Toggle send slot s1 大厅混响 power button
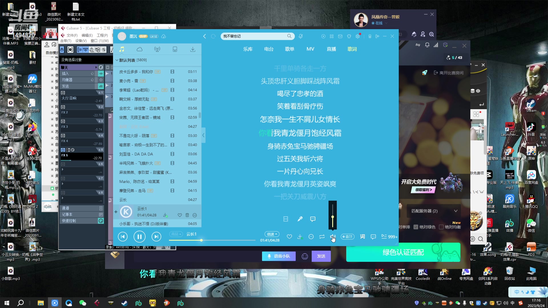The width and height of the screenshot is (548, 308). click(x=63, y=93)
